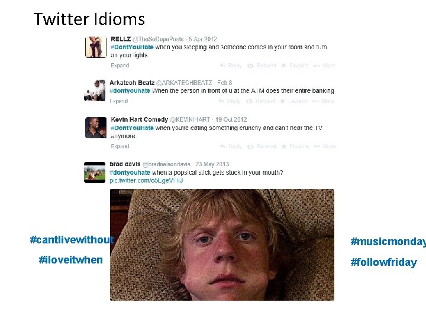Open More menu on Kevin Hart tweet
426x319 pixels.
click(x=324, y=147)
